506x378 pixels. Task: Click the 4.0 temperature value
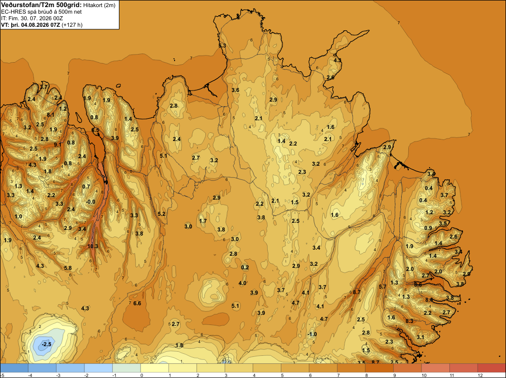242,283
